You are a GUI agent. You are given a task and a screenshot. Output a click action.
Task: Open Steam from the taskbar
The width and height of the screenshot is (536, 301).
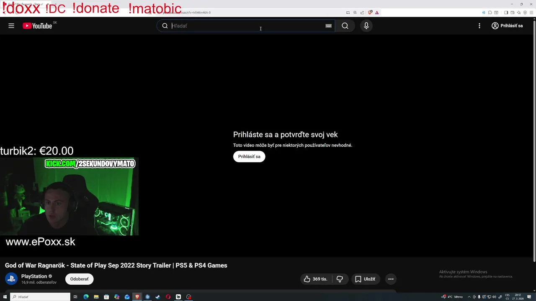pyautogui.click(x=157, y=297)
